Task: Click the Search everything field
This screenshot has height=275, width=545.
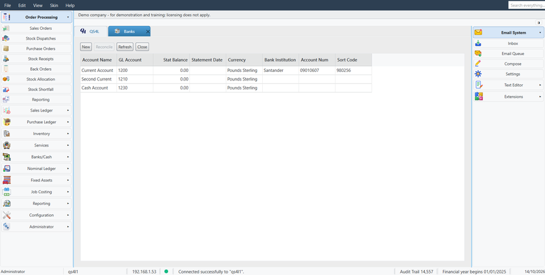Action: pyautogui.click(x=527, y=5)
